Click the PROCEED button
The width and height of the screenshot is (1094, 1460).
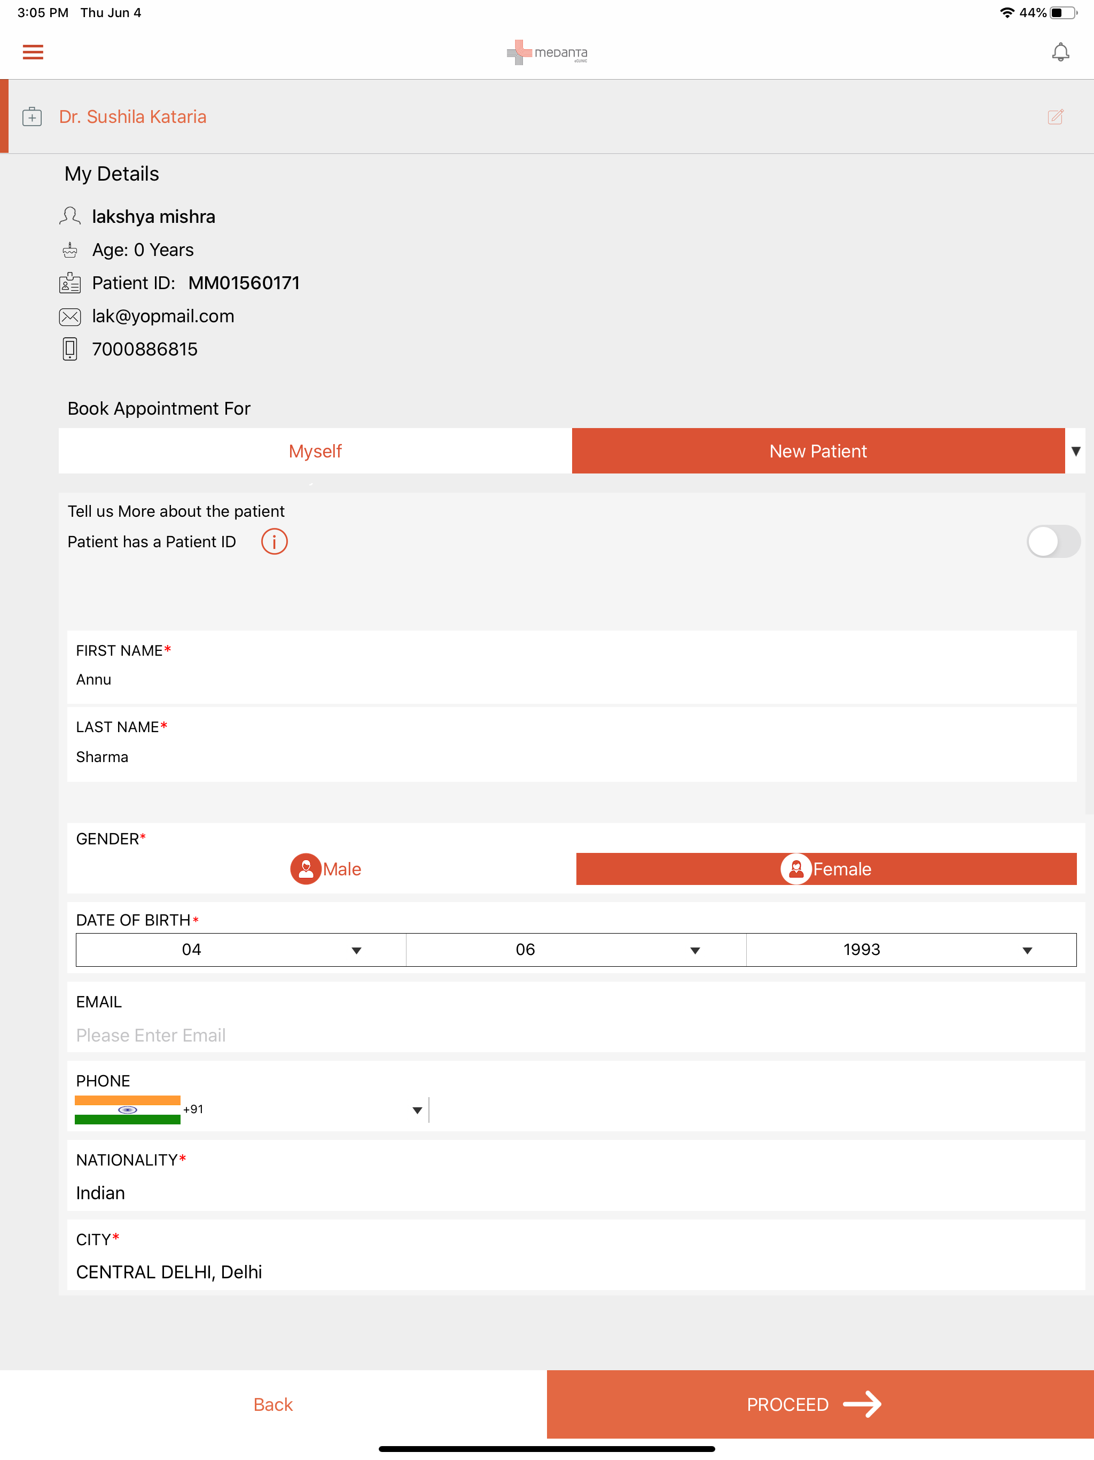pos(820,1404)
